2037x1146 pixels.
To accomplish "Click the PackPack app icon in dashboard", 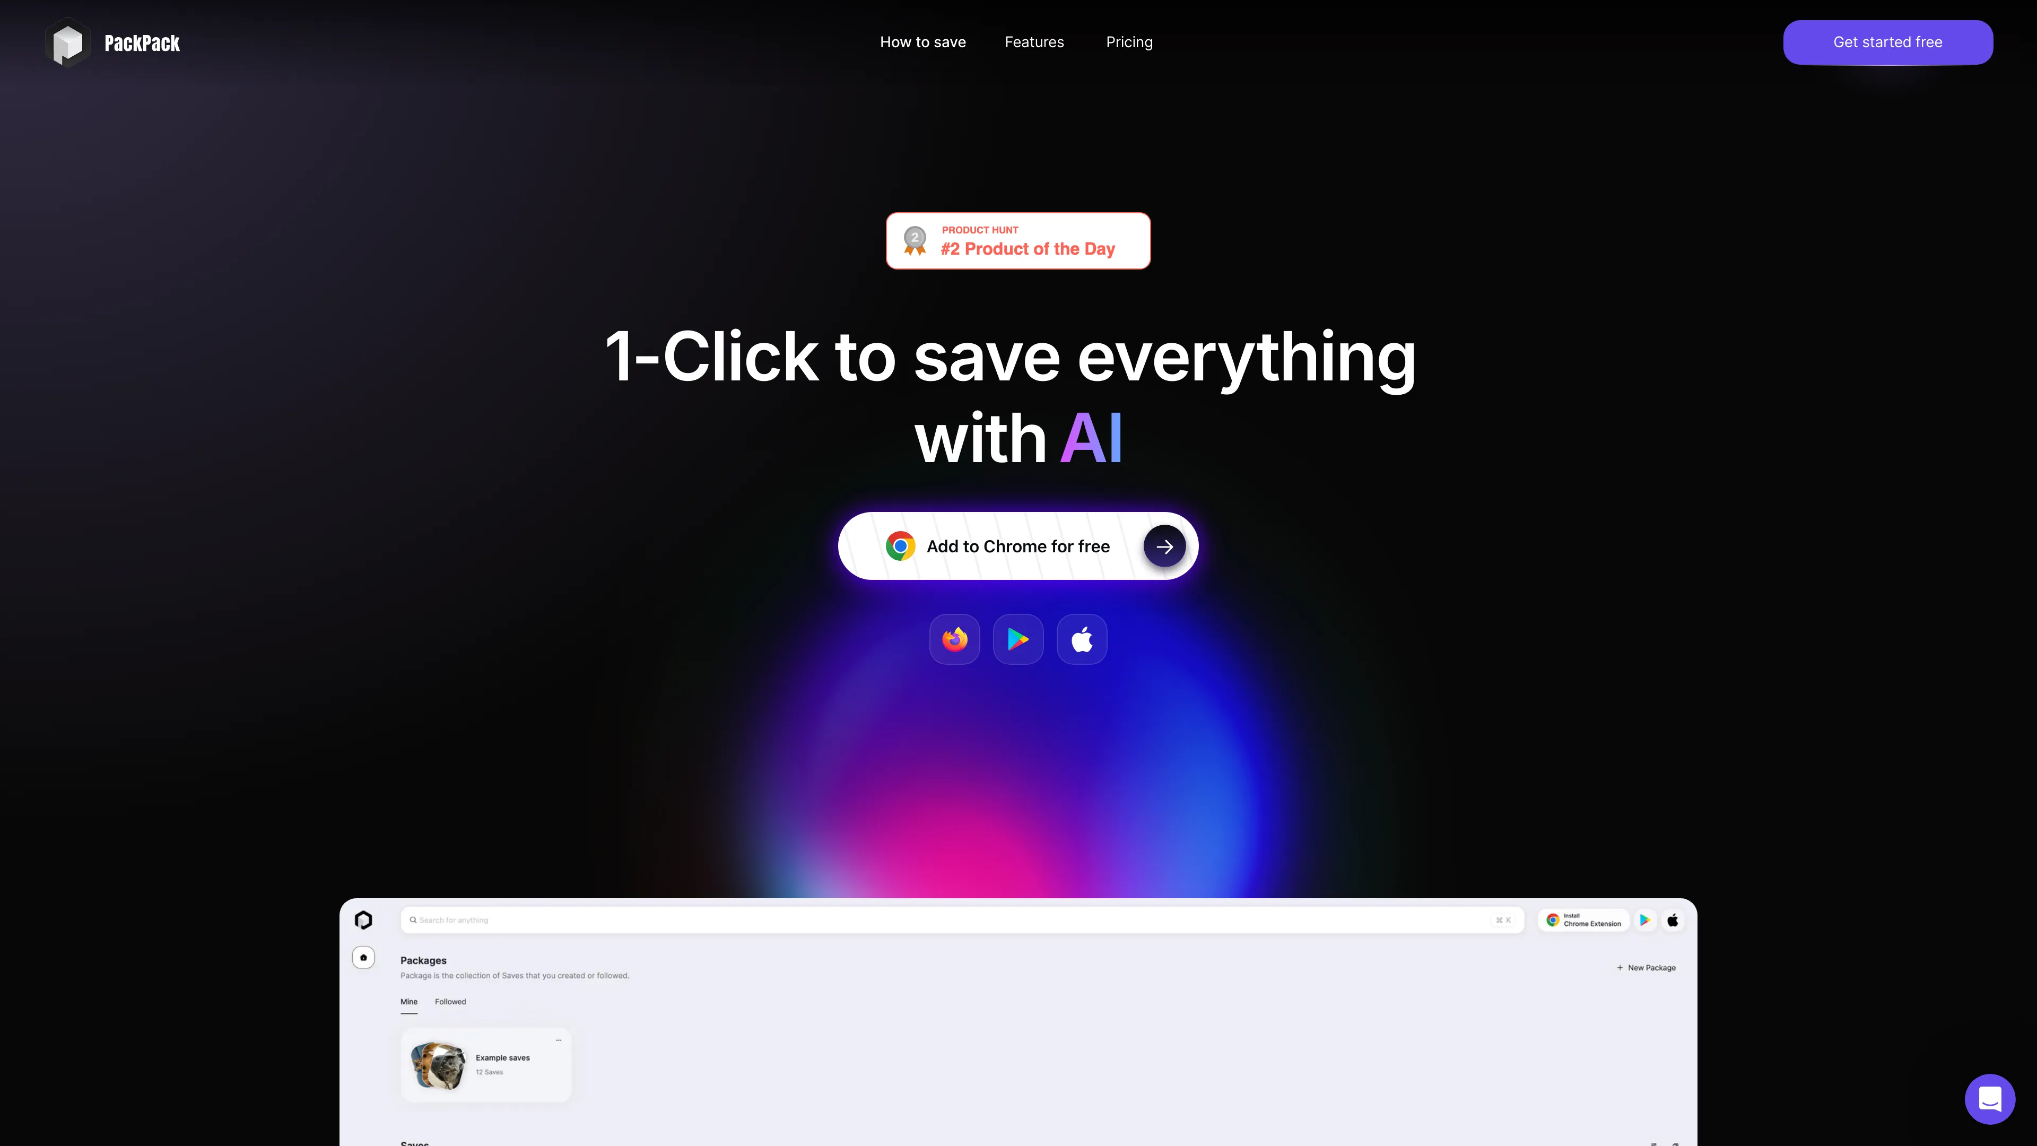I will [x=364, y=919].
